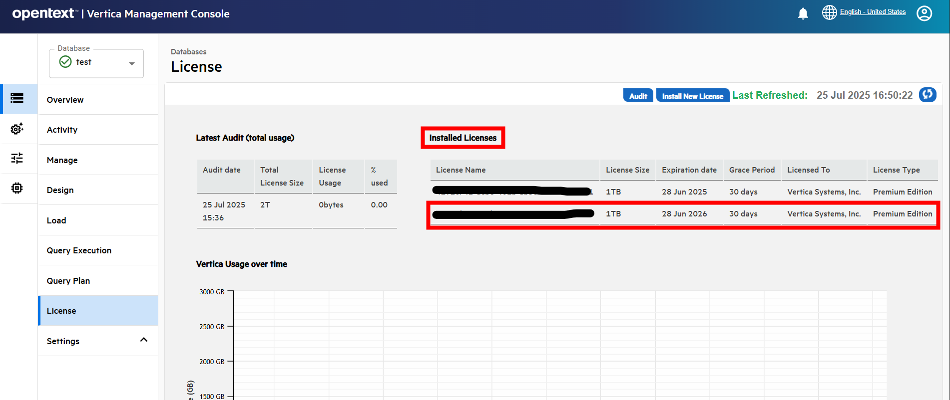Screen dimensions: 950x400
Task: Open the Overview page
Action: [65, 100]
